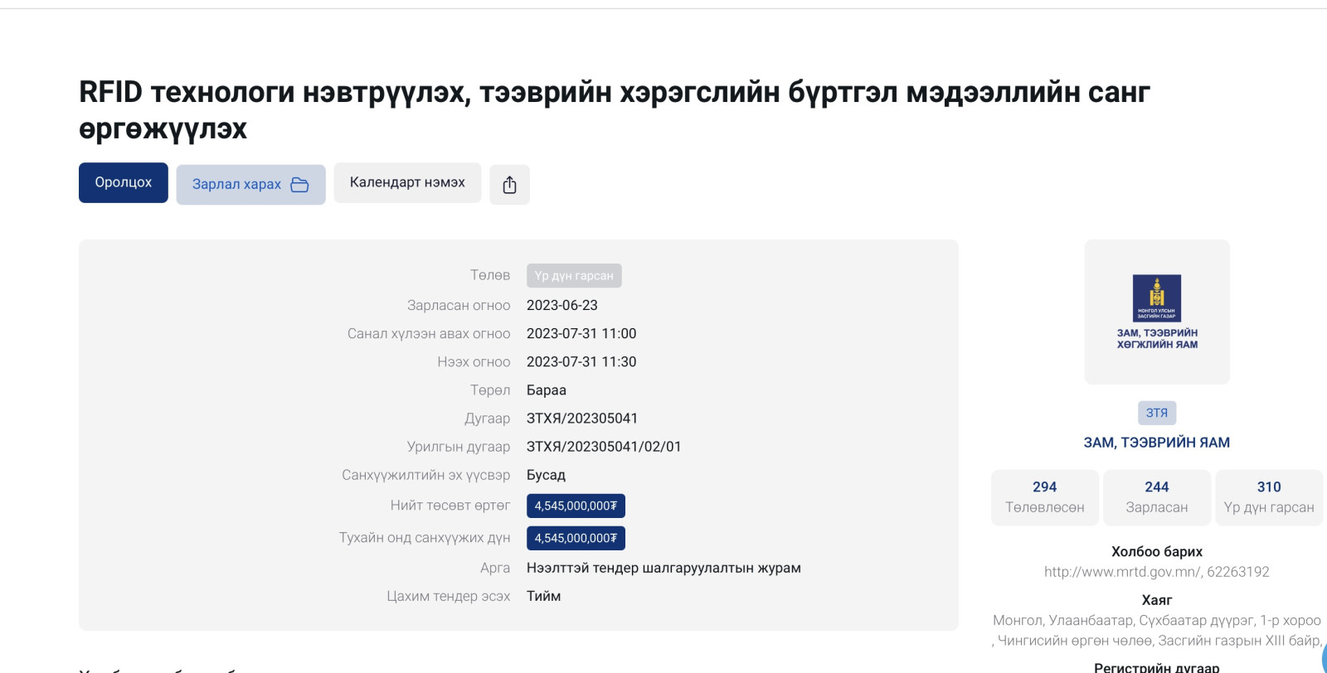Viewport: 1327px width, 673px height.
Task: Click the Үр дүн гарсан status badge
Action: [x=574, y=275]
